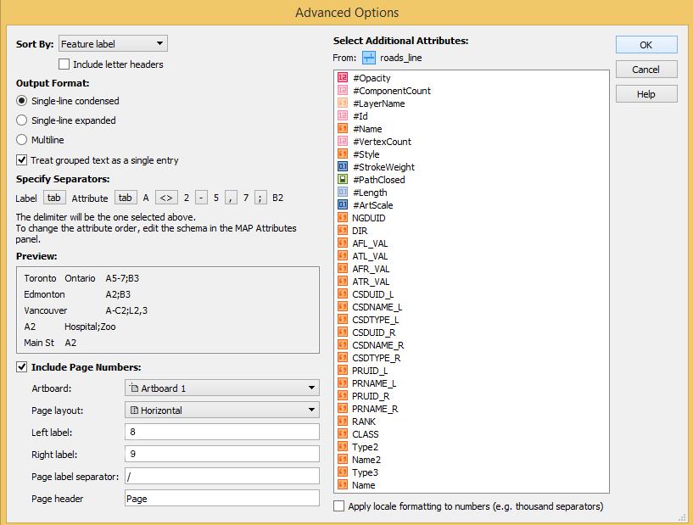This screenshot has height=525, width=693.
Task: Toggle Include Page Numbers checkbox
Action: click(22, 367)
